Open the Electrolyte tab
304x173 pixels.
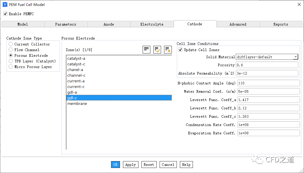pyautogui.click(x=152, y=24)
